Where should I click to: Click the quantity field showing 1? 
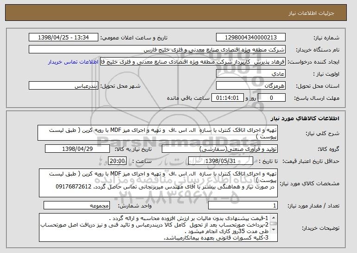[x=243, y=205]
